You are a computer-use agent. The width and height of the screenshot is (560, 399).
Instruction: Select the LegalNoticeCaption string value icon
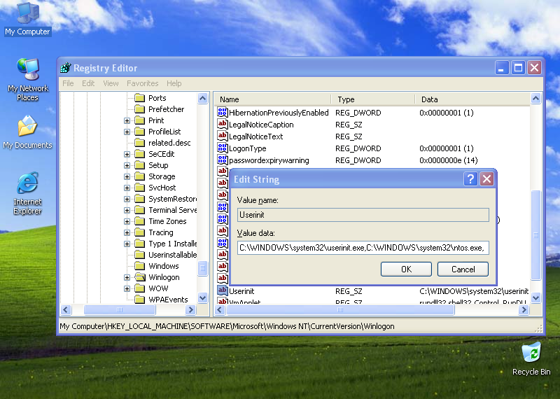click(223, 125)
